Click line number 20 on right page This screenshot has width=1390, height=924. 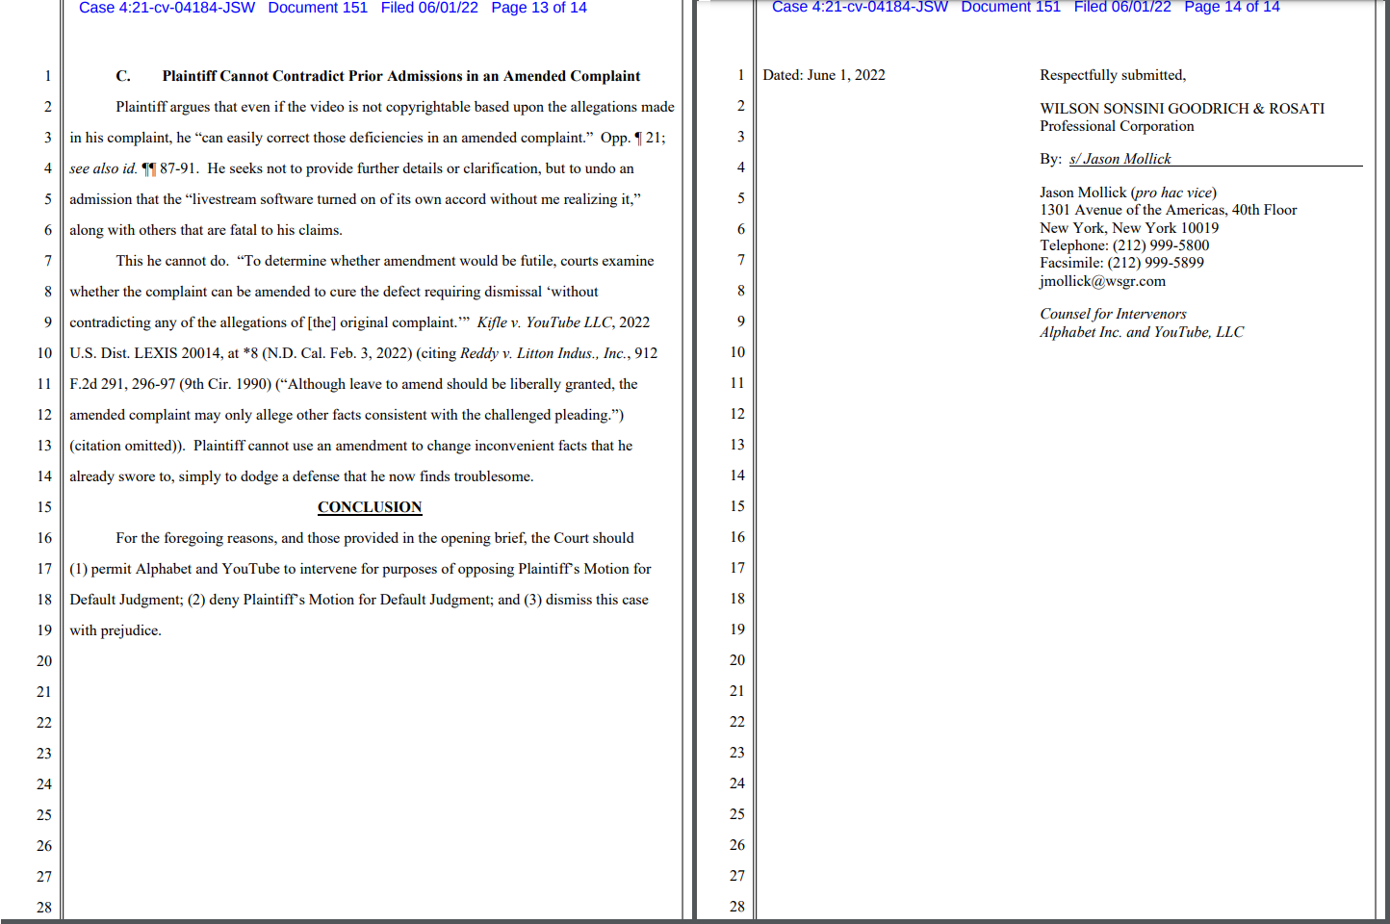point(737,660)
